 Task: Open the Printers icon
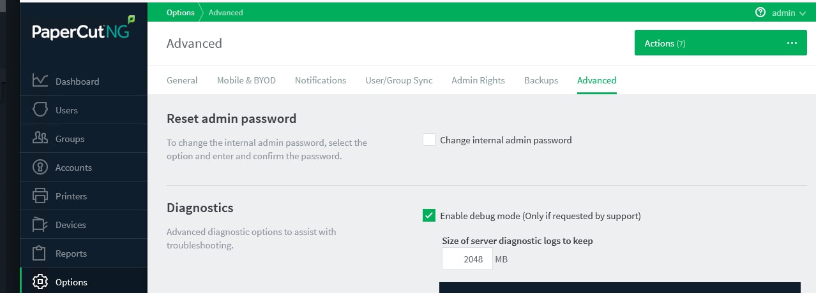click(x=40, y=196)
